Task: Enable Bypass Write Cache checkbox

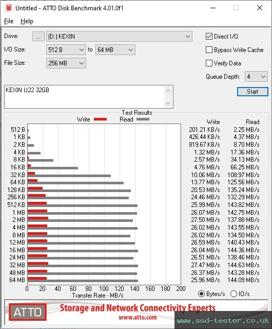Action: 209,50
